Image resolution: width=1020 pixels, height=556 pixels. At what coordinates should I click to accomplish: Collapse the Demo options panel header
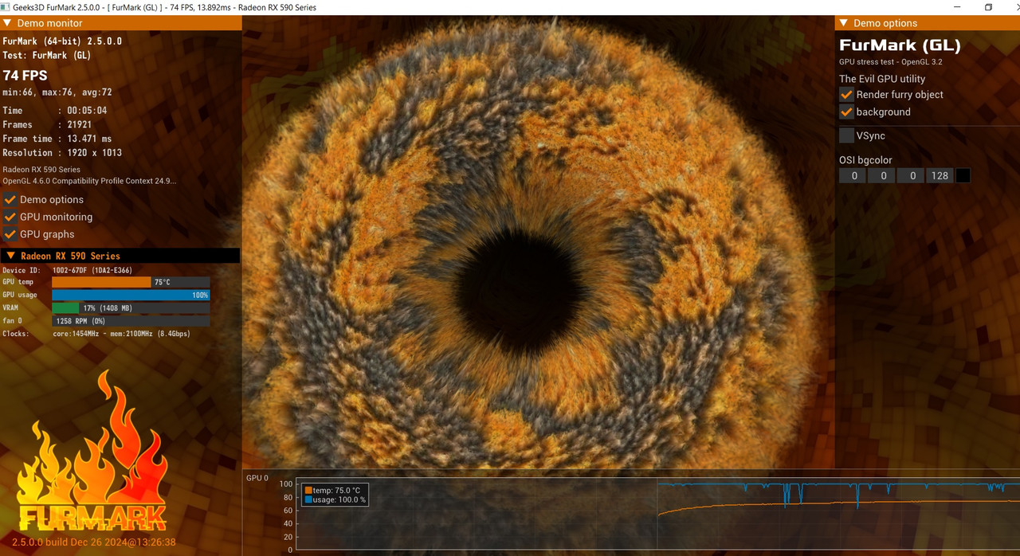coord(843,23)
